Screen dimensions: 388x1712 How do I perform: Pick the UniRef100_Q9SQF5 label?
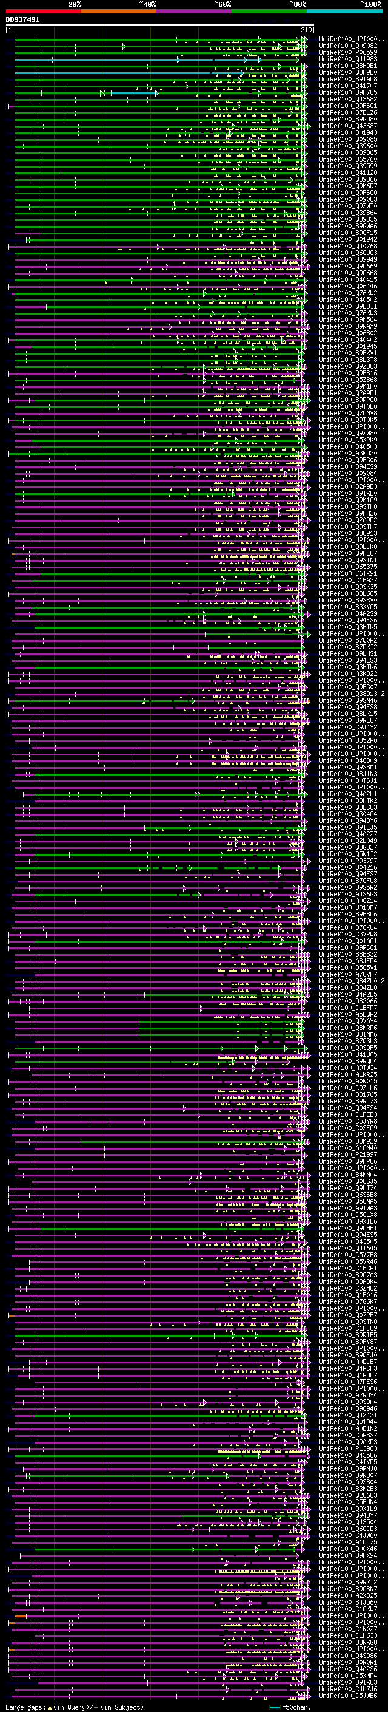[x=348, y=1048]
